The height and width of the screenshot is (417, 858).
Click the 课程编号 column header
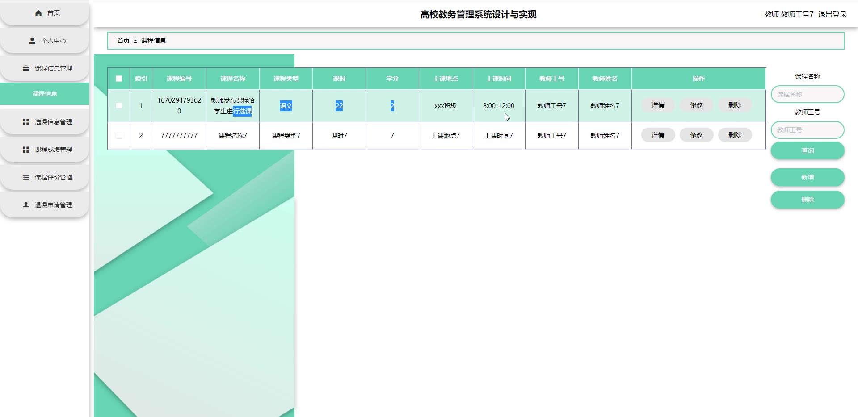pos(179,79)
